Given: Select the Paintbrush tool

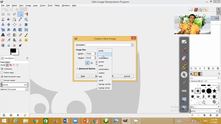Looking at the screenshot, I should point(26,35).
